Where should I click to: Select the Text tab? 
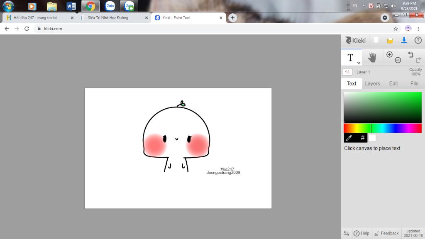pos(351,83)
